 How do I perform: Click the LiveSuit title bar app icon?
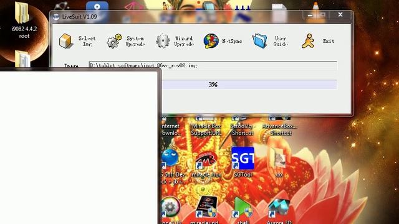point(56,17)
